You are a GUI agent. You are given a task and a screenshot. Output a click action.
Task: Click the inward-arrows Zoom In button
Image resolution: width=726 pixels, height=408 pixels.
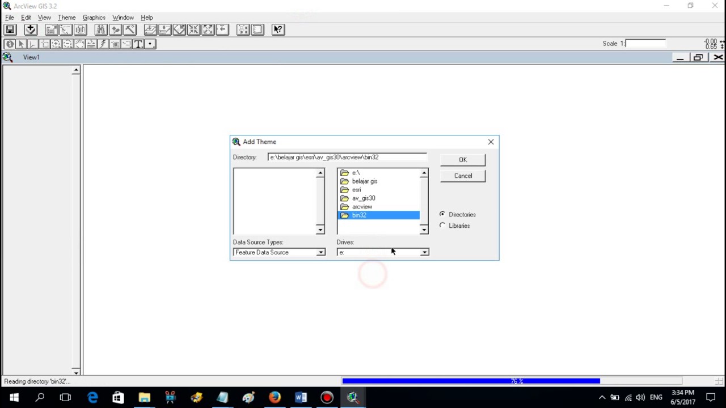(x=193, y=29)
